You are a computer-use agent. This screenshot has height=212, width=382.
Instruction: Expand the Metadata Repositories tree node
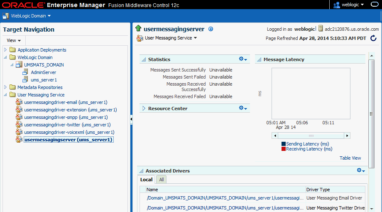click(x=5, y=87)
